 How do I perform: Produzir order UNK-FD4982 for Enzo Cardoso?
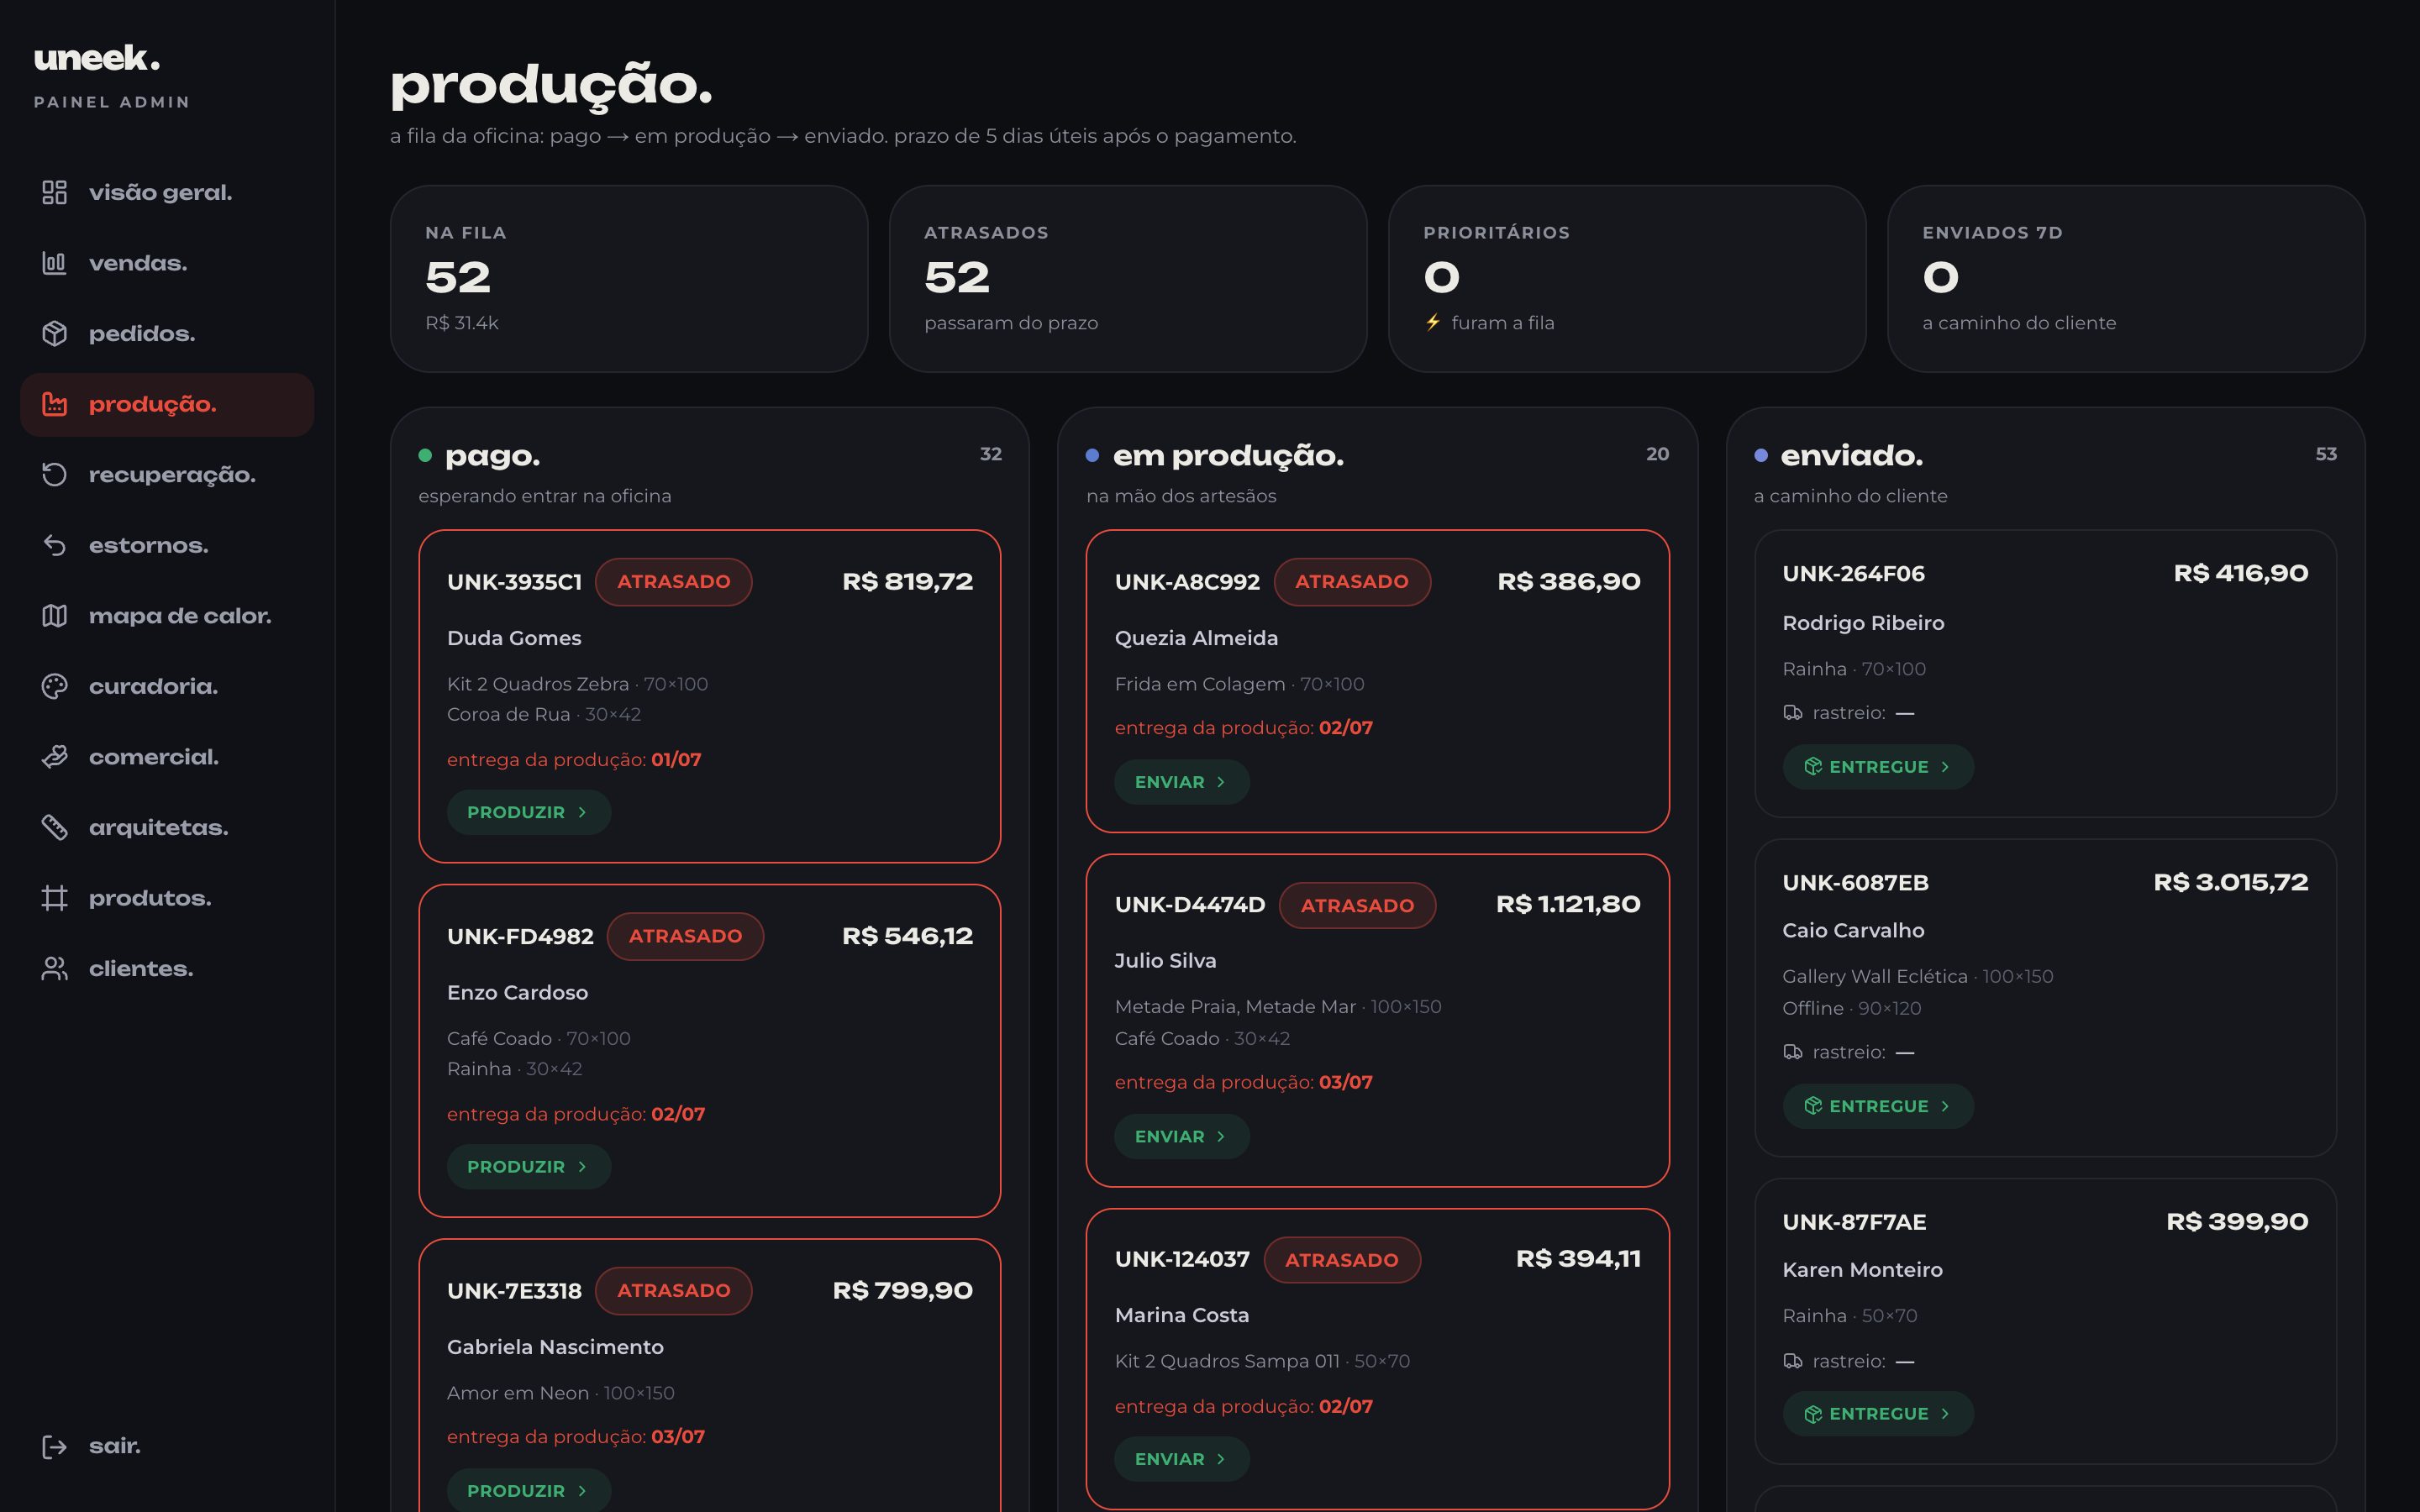tap(529, 1167)
